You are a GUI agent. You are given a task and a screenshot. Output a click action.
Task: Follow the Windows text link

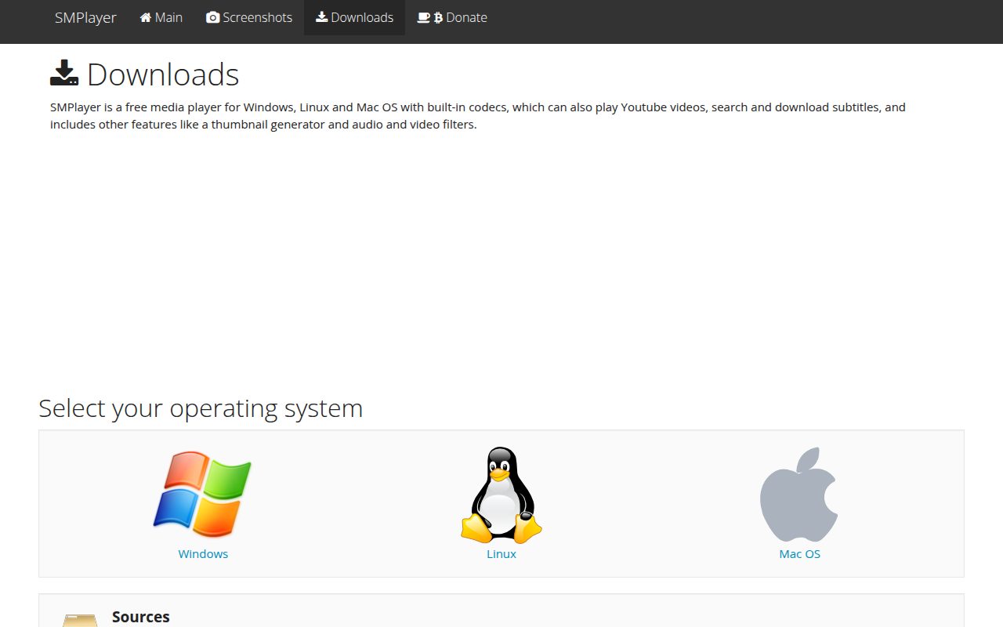[x=203, y=554]
